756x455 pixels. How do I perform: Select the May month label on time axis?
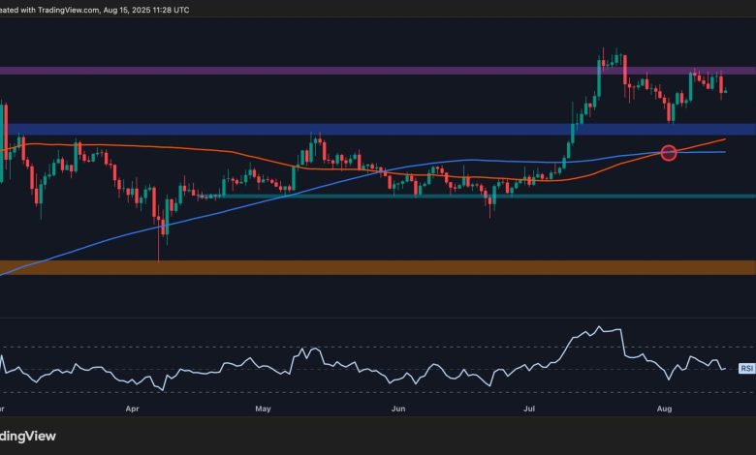pyautogui.click(x=263, y=409)
